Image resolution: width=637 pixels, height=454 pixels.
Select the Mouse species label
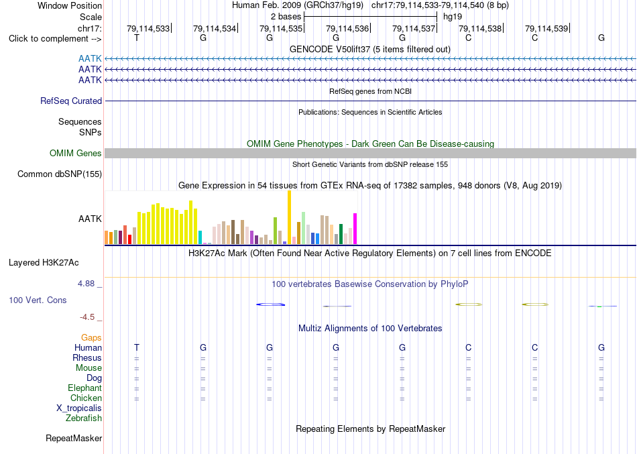(89, 368)
